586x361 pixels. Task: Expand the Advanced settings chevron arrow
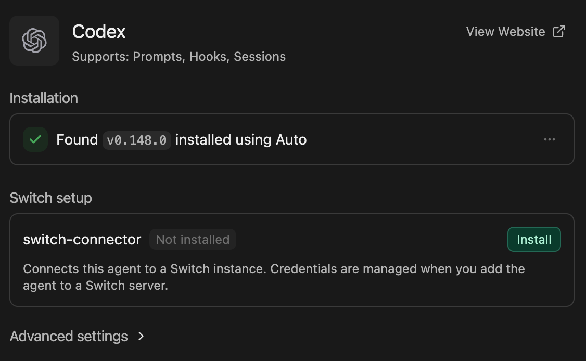(141, 337)
